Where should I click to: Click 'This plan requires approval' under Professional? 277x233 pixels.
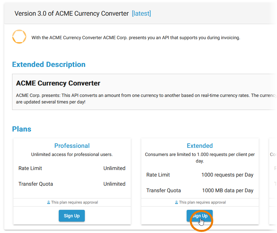(x=74, y=202)
